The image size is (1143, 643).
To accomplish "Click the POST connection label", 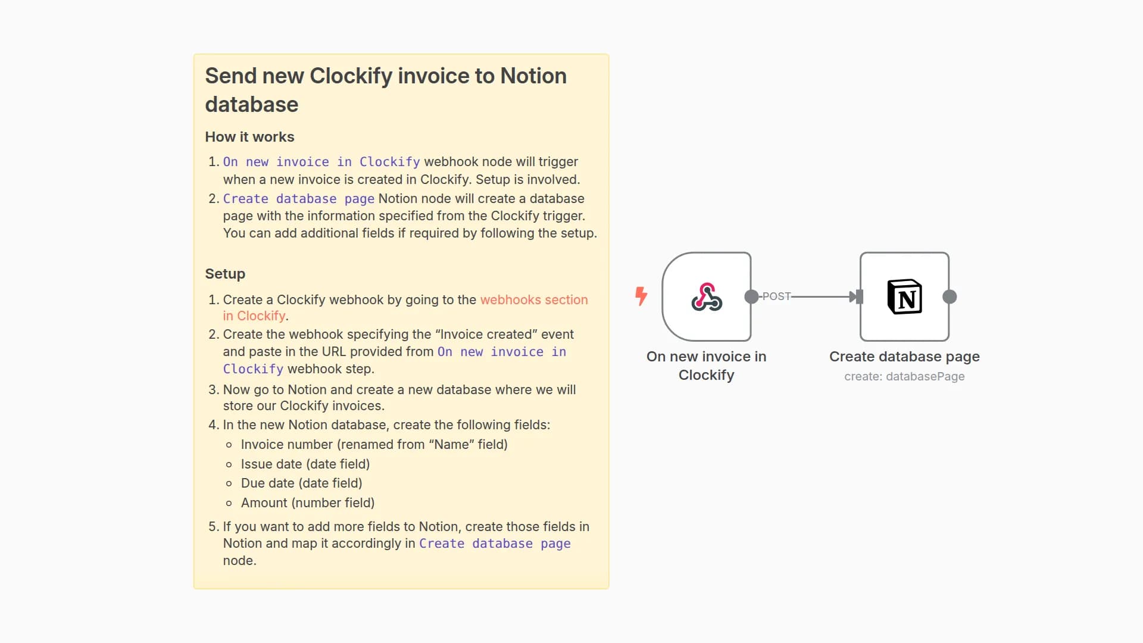I will pos(776,296).
